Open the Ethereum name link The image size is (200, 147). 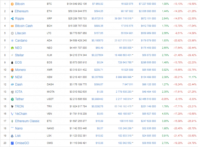pos(22,11)
